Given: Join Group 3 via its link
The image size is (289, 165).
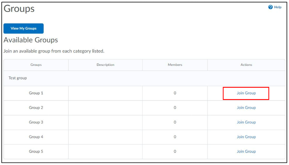Looking at the screenshot, I should 246,122.
